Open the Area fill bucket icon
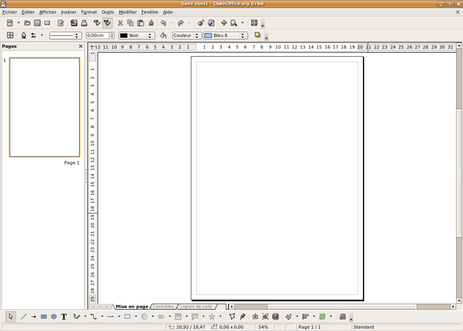Screen dimensions: 463x331 [x=163, y=35]
